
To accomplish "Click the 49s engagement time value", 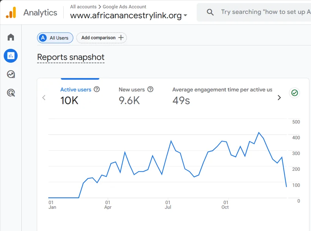I will point(181,100).
